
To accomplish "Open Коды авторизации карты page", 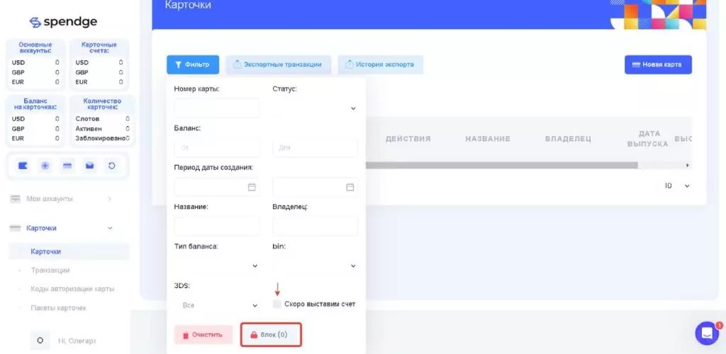I will (72, 289).
